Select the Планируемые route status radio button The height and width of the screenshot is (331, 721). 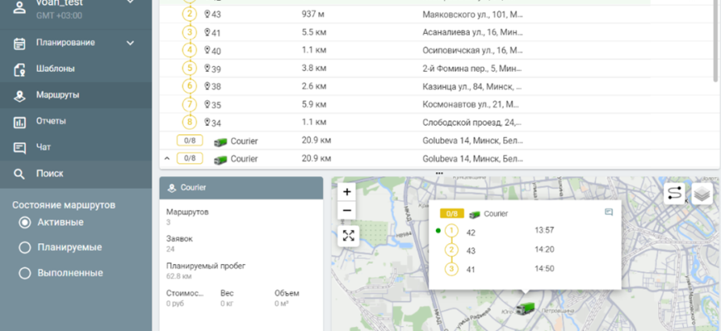click(25, 247)
